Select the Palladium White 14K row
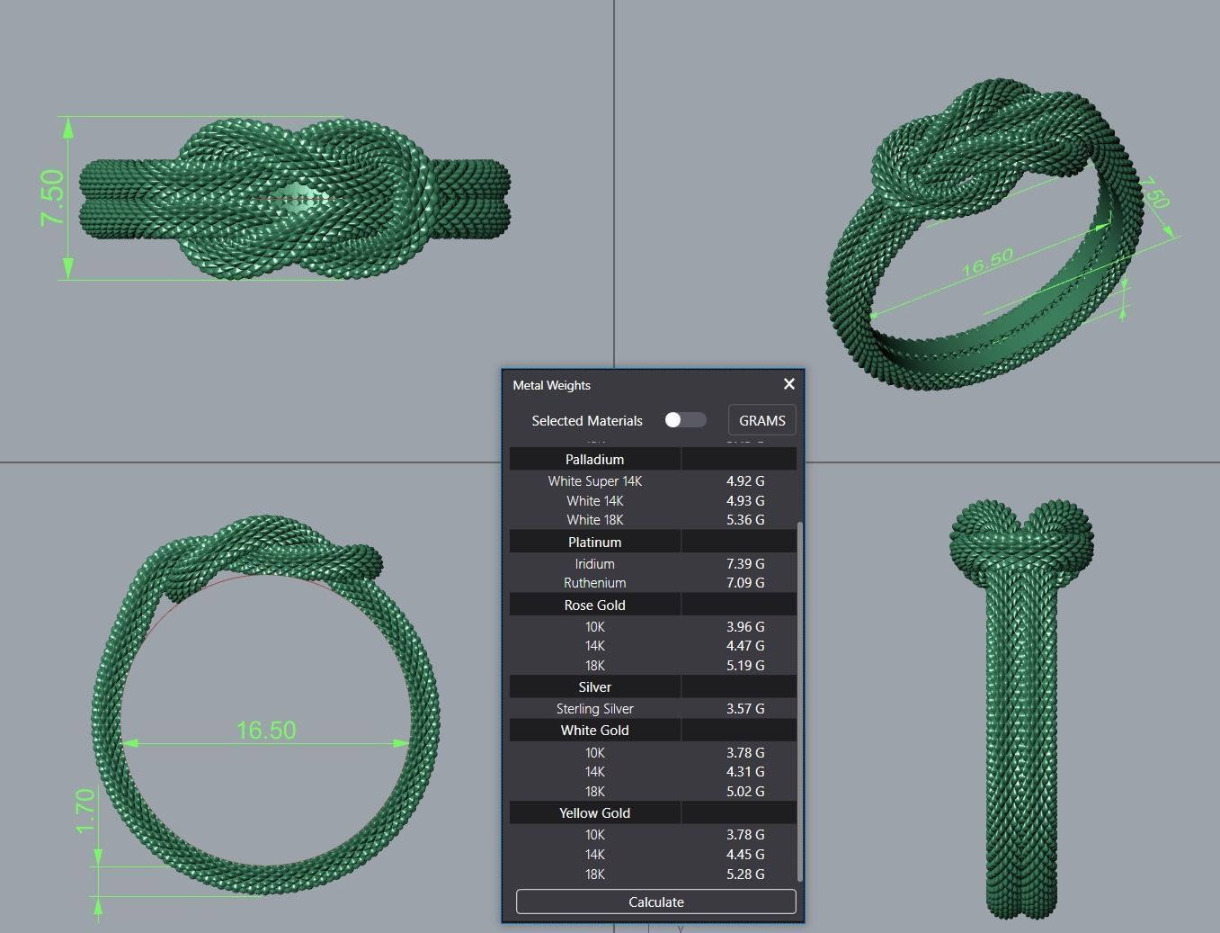Image resolution: width=1220 pixels, height=933 pixels. pyautogui.click(x=653, y=500)
